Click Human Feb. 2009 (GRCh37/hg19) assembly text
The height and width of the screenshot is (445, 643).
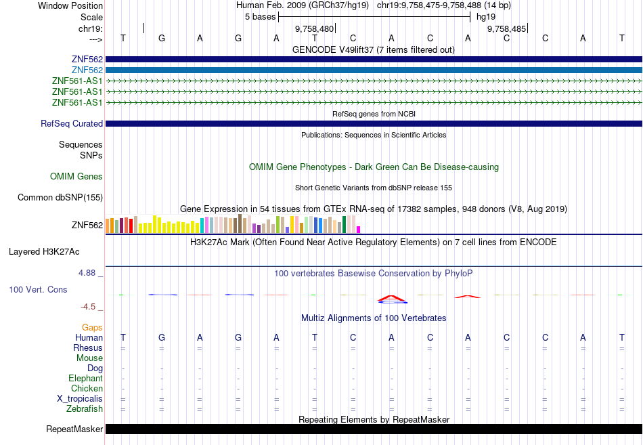tap(303, 5)
